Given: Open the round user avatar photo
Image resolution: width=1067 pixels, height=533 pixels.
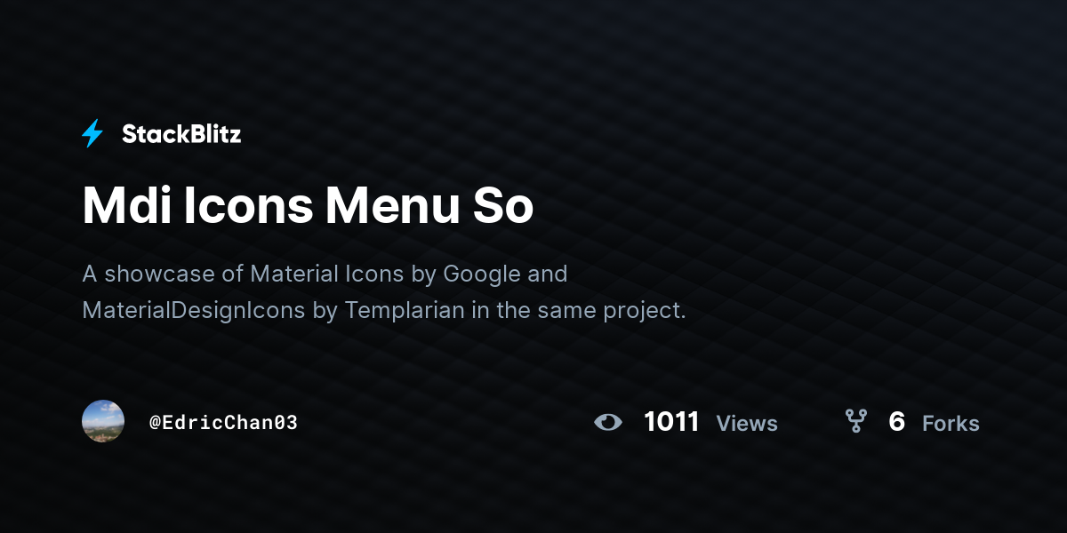Looking at the screenshot, I should point(103,421).
